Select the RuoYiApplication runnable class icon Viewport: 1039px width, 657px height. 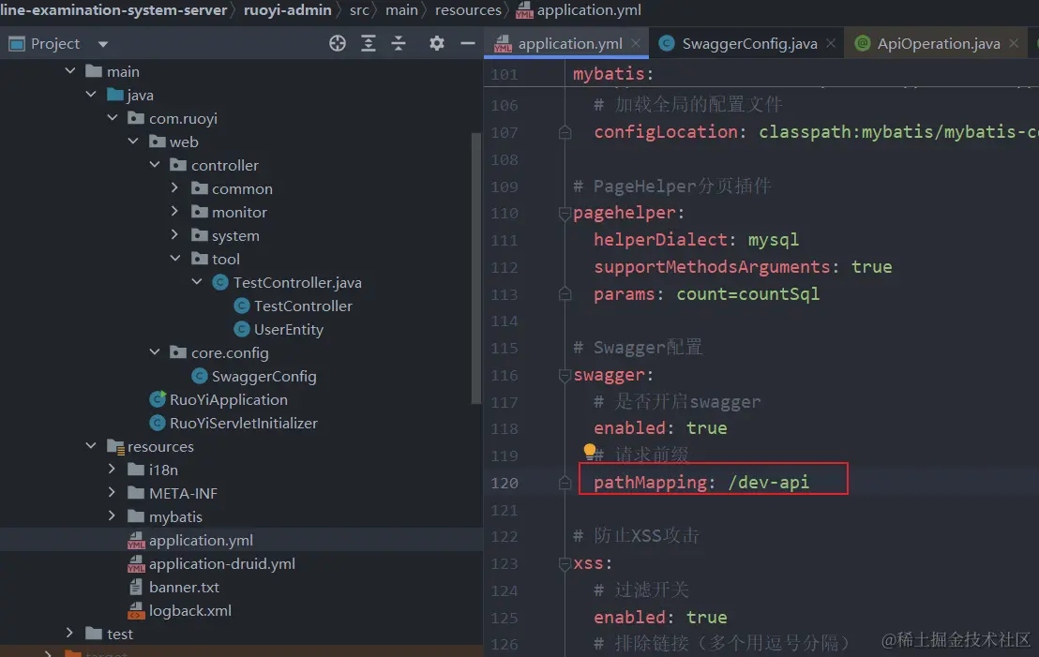(x=158, y=399)
